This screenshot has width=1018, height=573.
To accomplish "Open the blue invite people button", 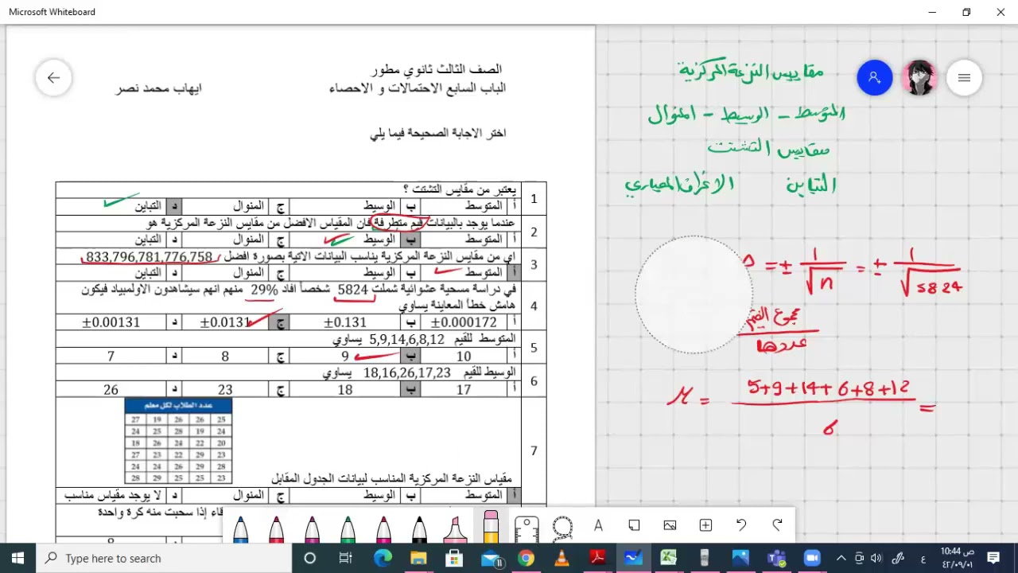I will click(x=875, y=78).
